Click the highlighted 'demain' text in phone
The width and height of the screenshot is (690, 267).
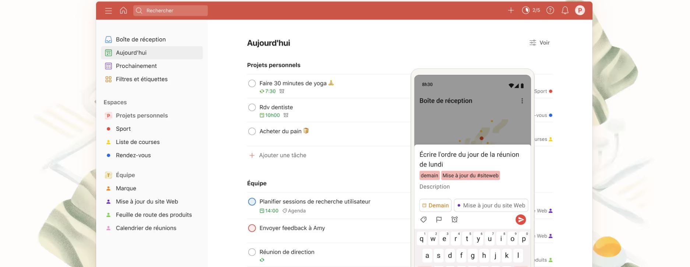(x=430, y=176)
